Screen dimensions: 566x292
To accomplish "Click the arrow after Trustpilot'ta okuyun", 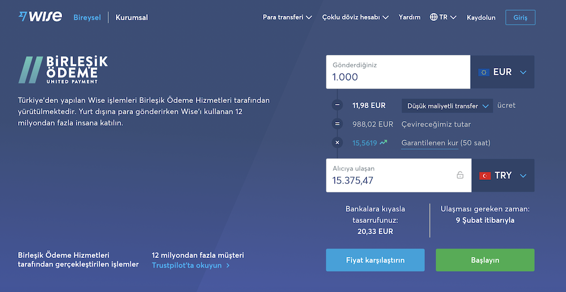I will click(228, 265).
